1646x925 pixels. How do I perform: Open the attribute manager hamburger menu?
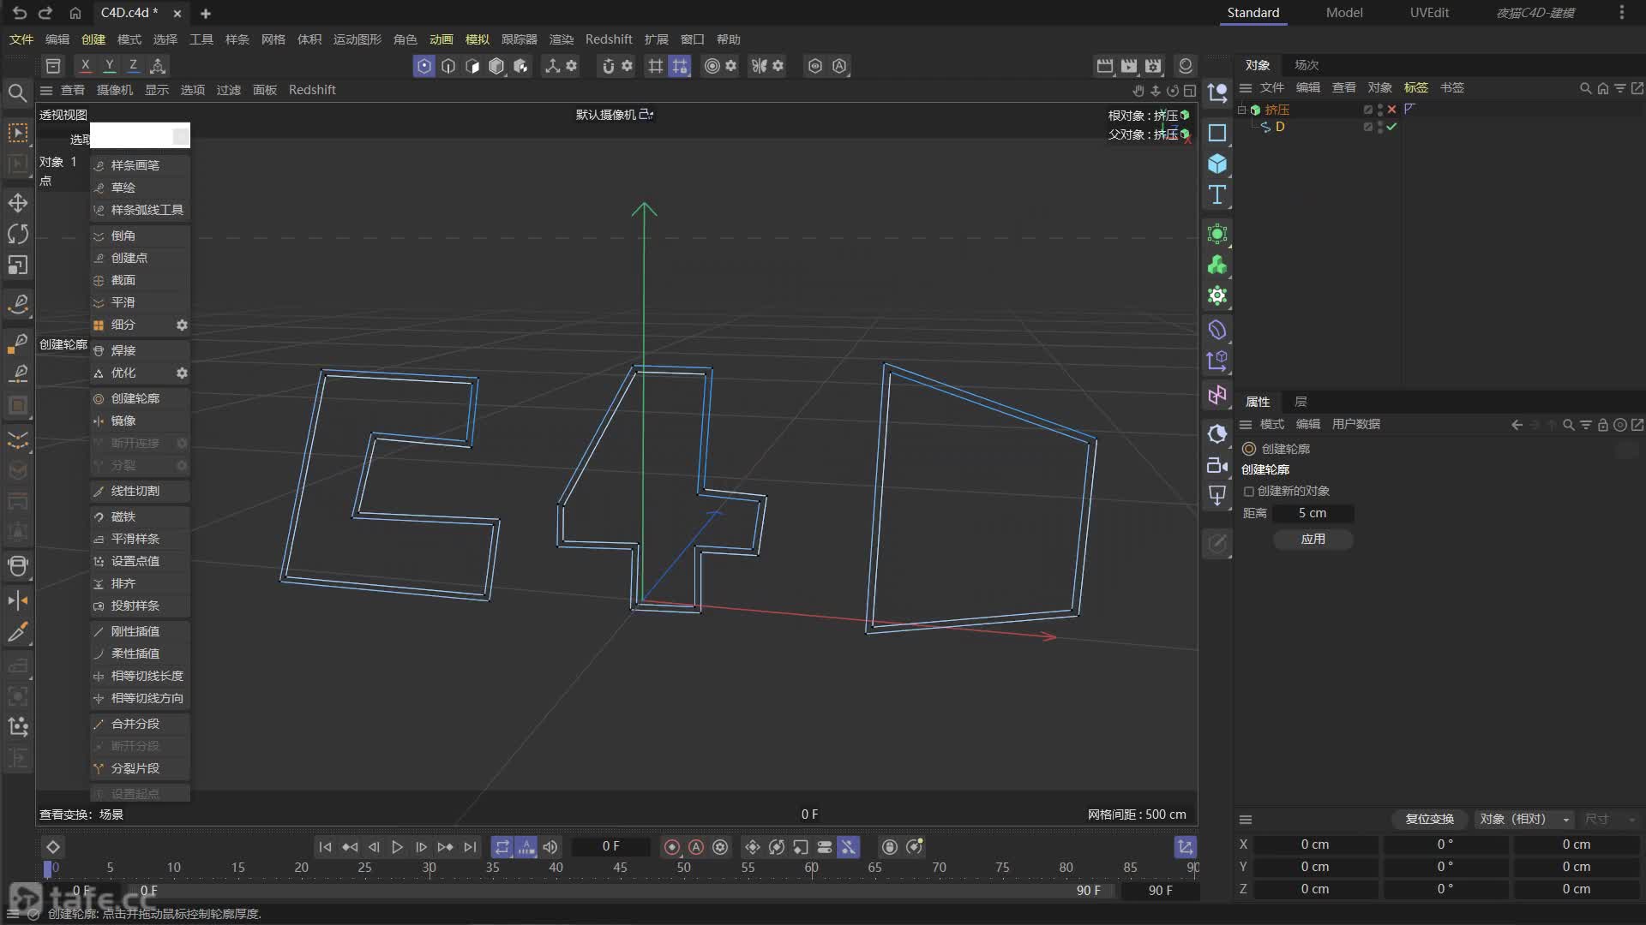click(x=1246, y=424)
